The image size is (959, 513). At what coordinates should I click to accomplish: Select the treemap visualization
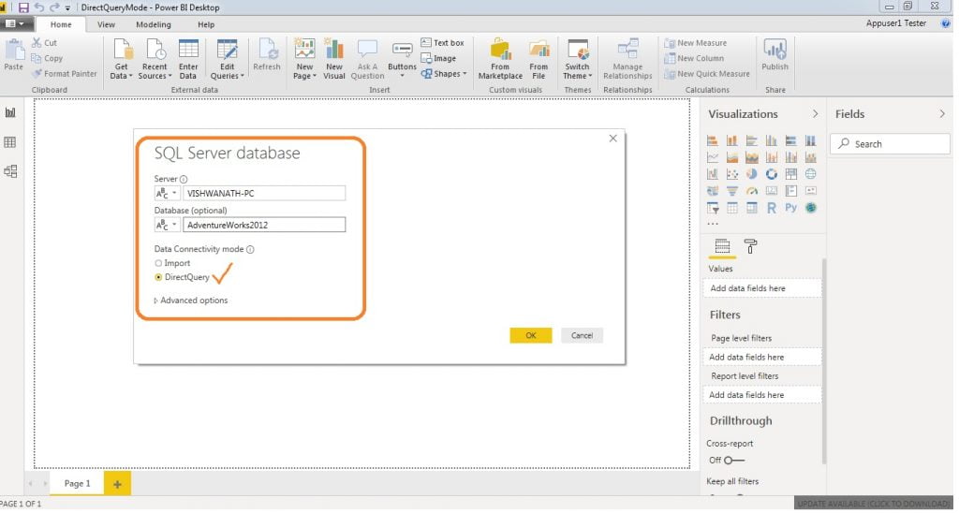point(790,174)
